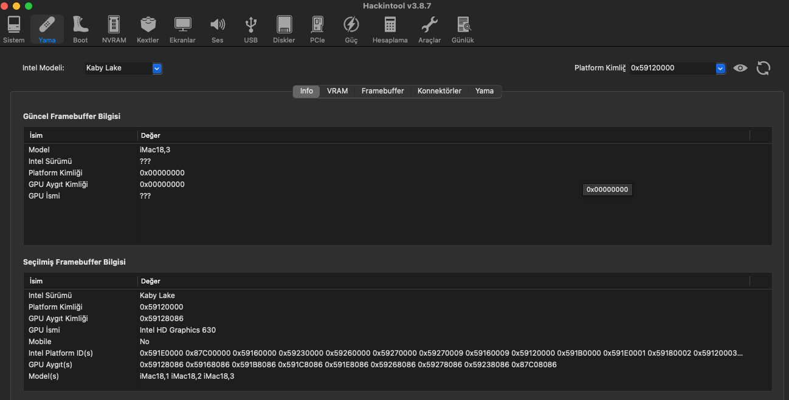Open the Hesaplama calculator icon
This screenshot has height=400, width=789.
390,30
